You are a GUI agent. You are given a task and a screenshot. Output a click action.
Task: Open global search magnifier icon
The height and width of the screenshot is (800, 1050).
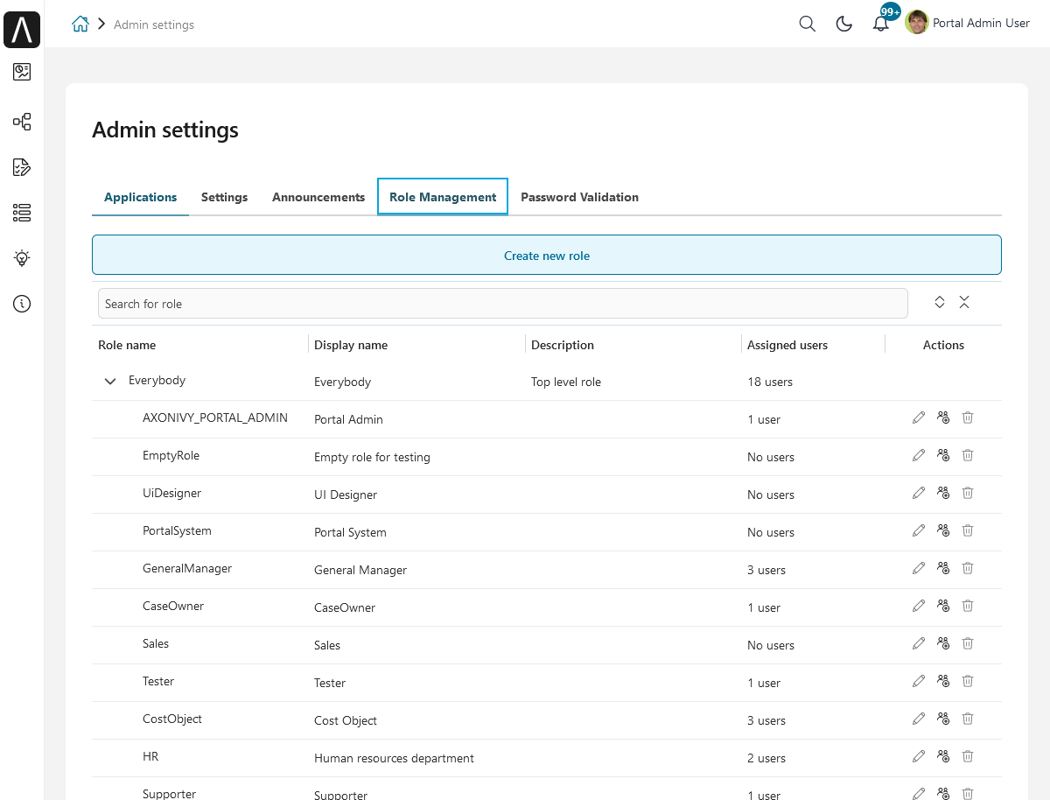(x=808, y=25)
